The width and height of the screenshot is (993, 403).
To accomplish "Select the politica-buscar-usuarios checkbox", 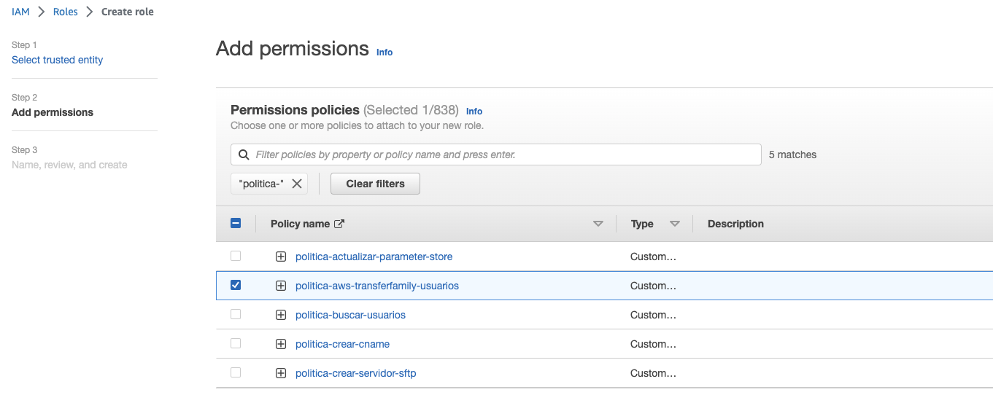I will pyautogui.click(x=236, y=314).
